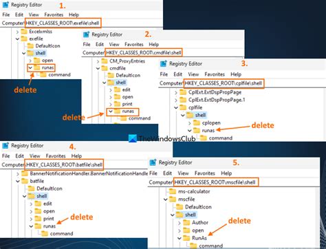The height and width of the screenshot is (249, 326).
Task: Click the cplopen folder icon
Action: (197, 123)
